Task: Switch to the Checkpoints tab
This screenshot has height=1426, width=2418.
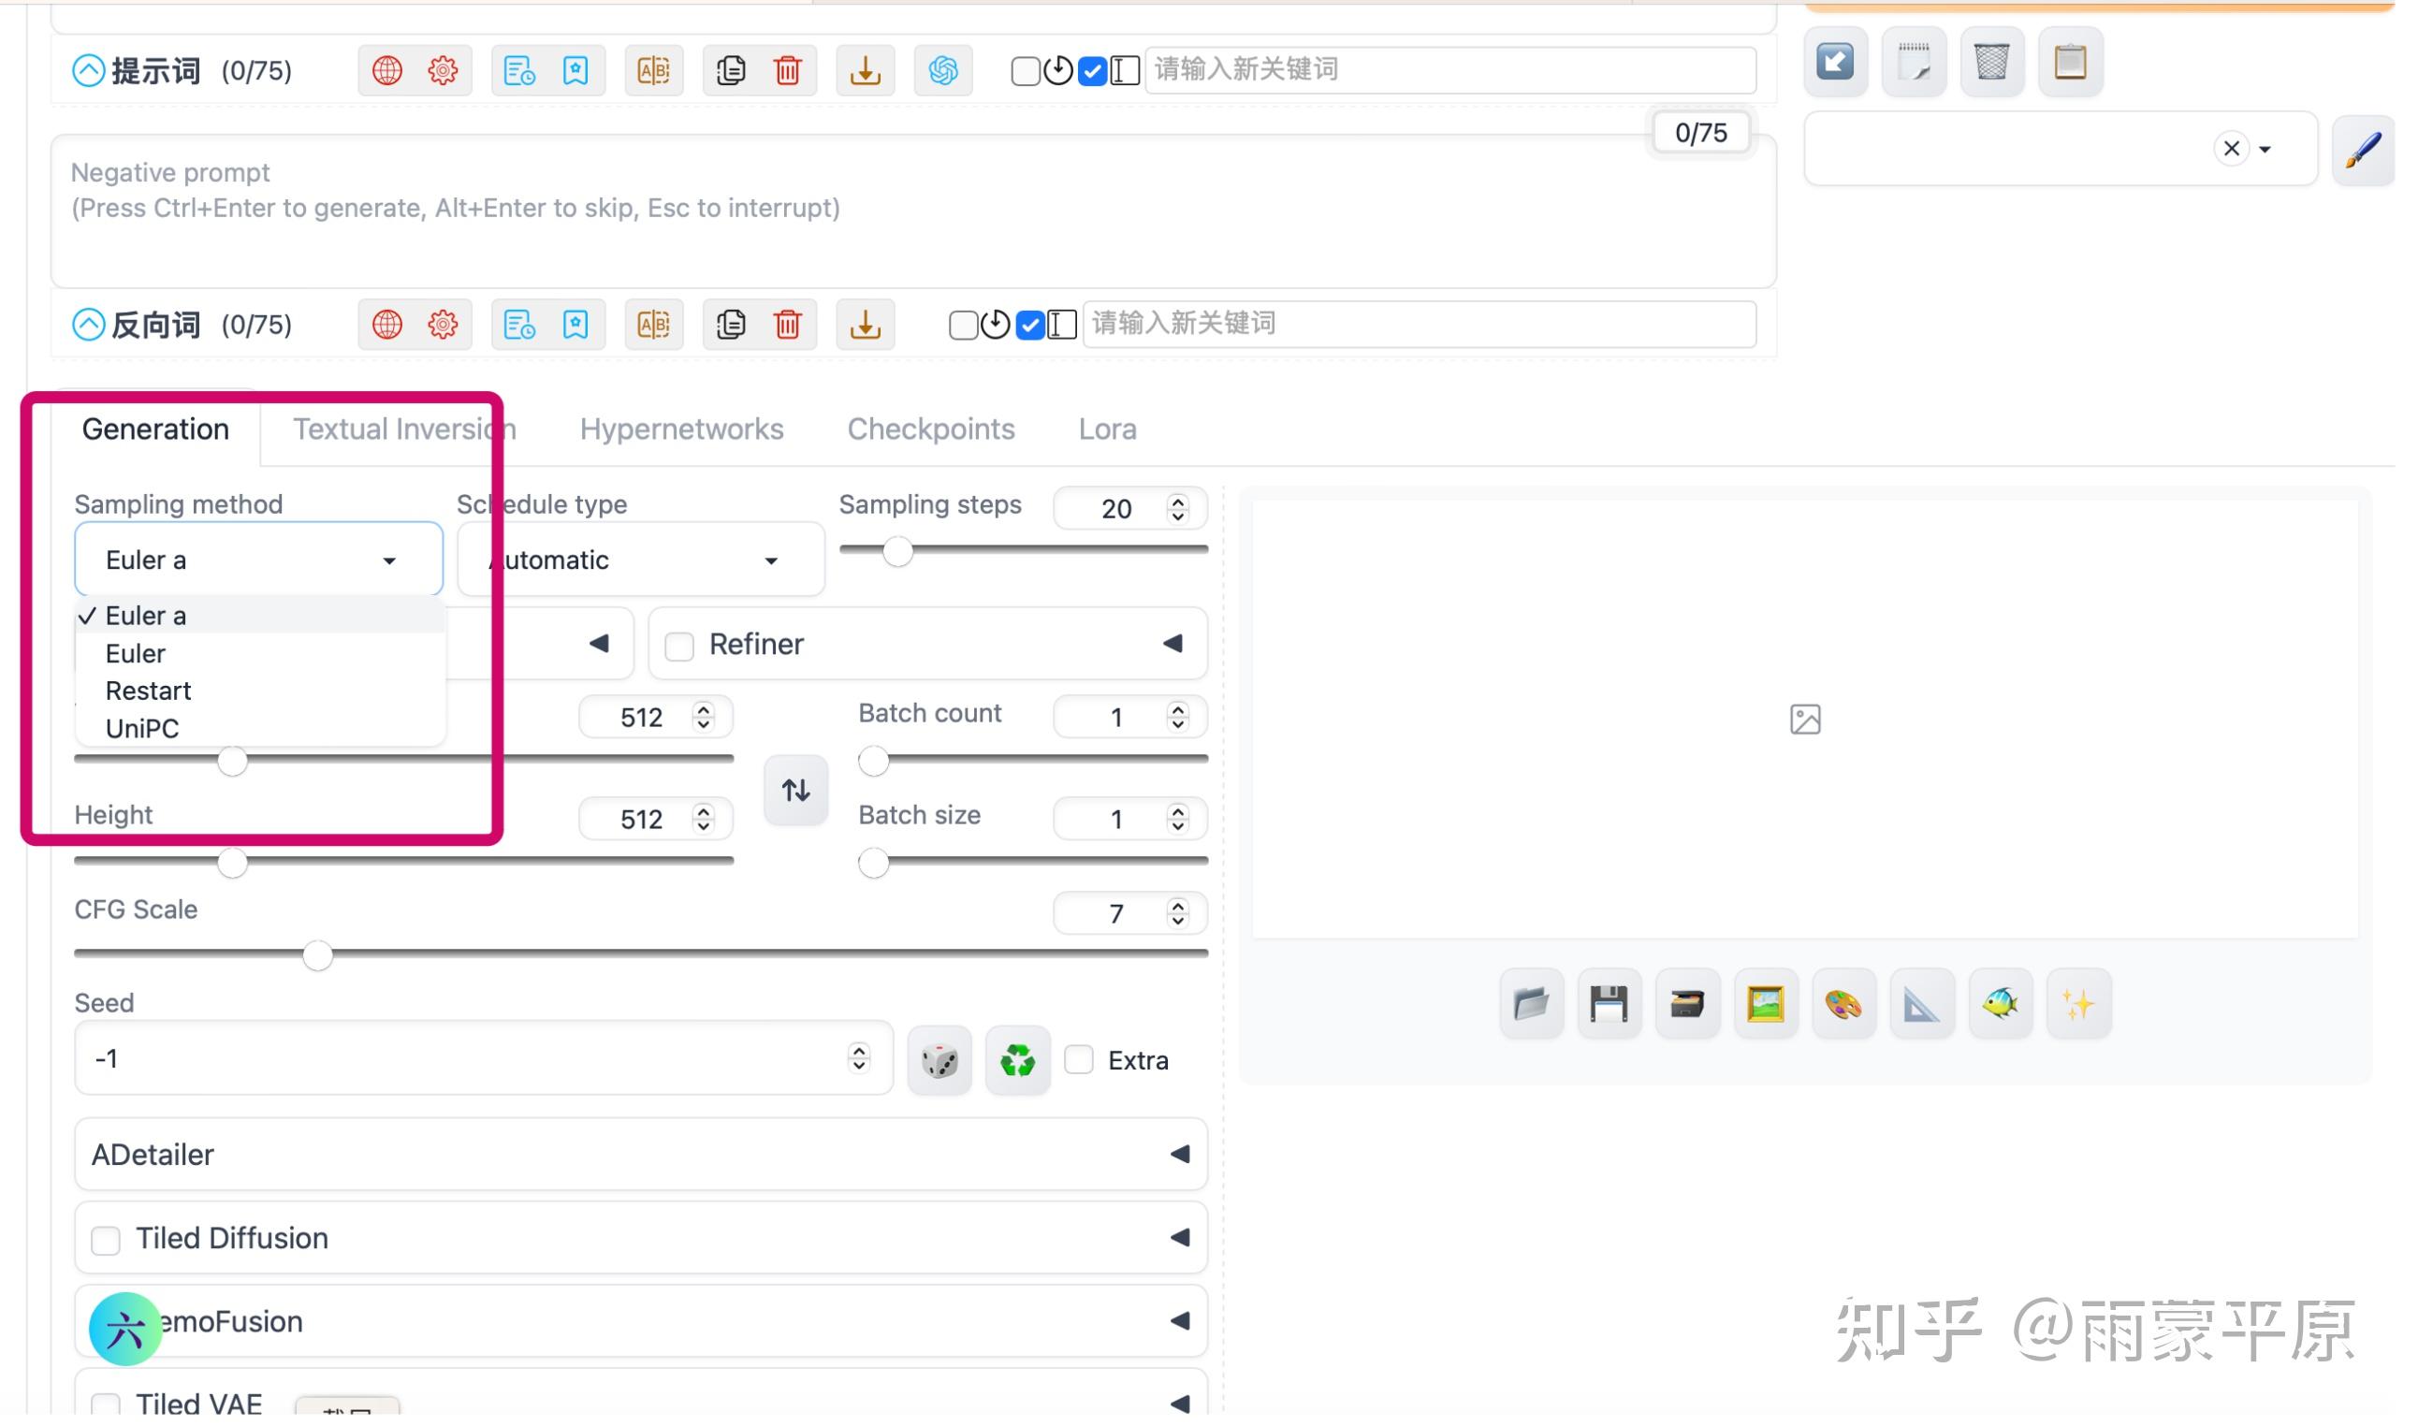Action: pyautogui.click(x=930, y=429)
